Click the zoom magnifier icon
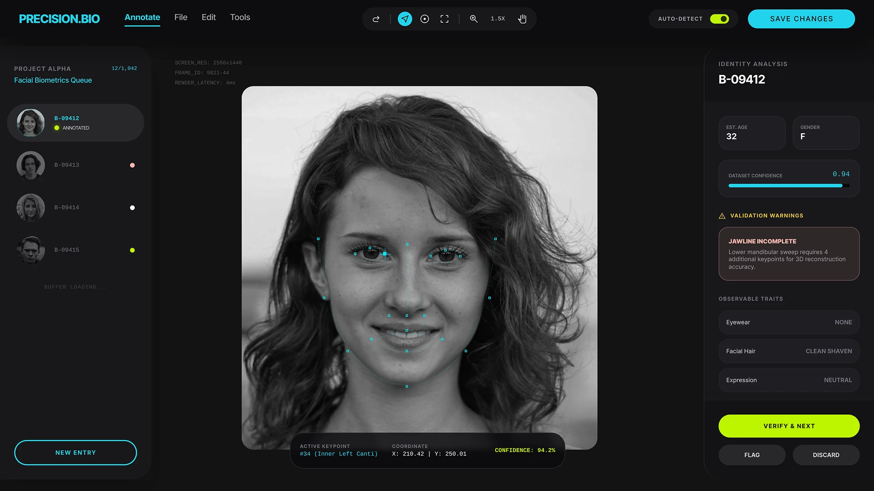The image size is (874, 491). [473, 19]
